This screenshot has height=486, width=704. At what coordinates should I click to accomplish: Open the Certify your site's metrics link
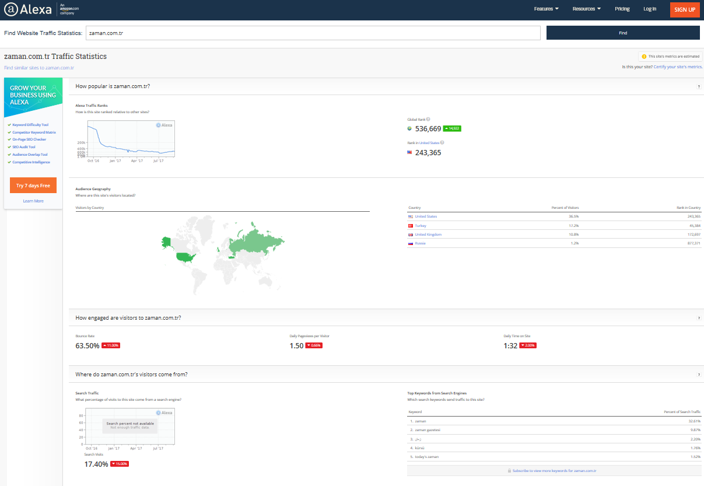pos(678,67)
